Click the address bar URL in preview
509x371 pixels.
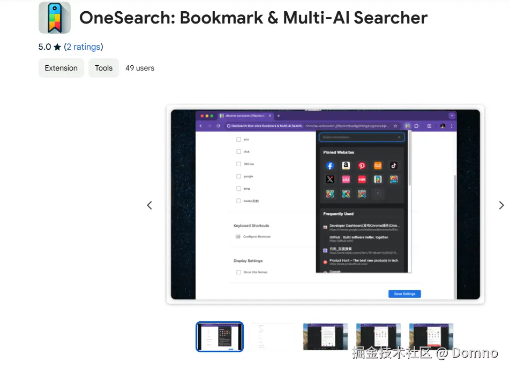point(347,126)
